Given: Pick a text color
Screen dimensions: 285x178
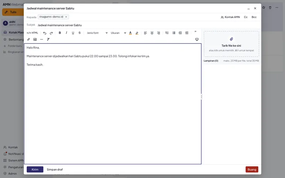Looking at the screenshot, I should tap(130, 33).
